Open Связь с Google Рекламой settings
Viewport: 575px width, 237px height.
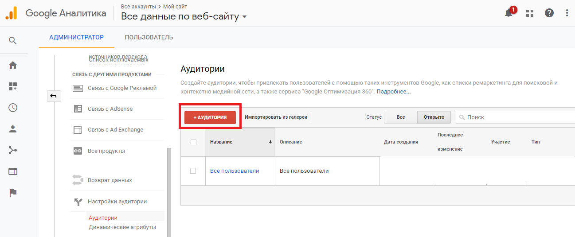pos(122,88)
